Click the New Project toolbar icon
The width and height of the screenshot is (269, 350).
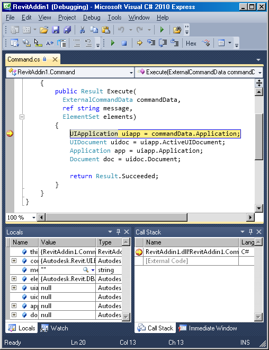pyautogui.click(x=15, y=30)
